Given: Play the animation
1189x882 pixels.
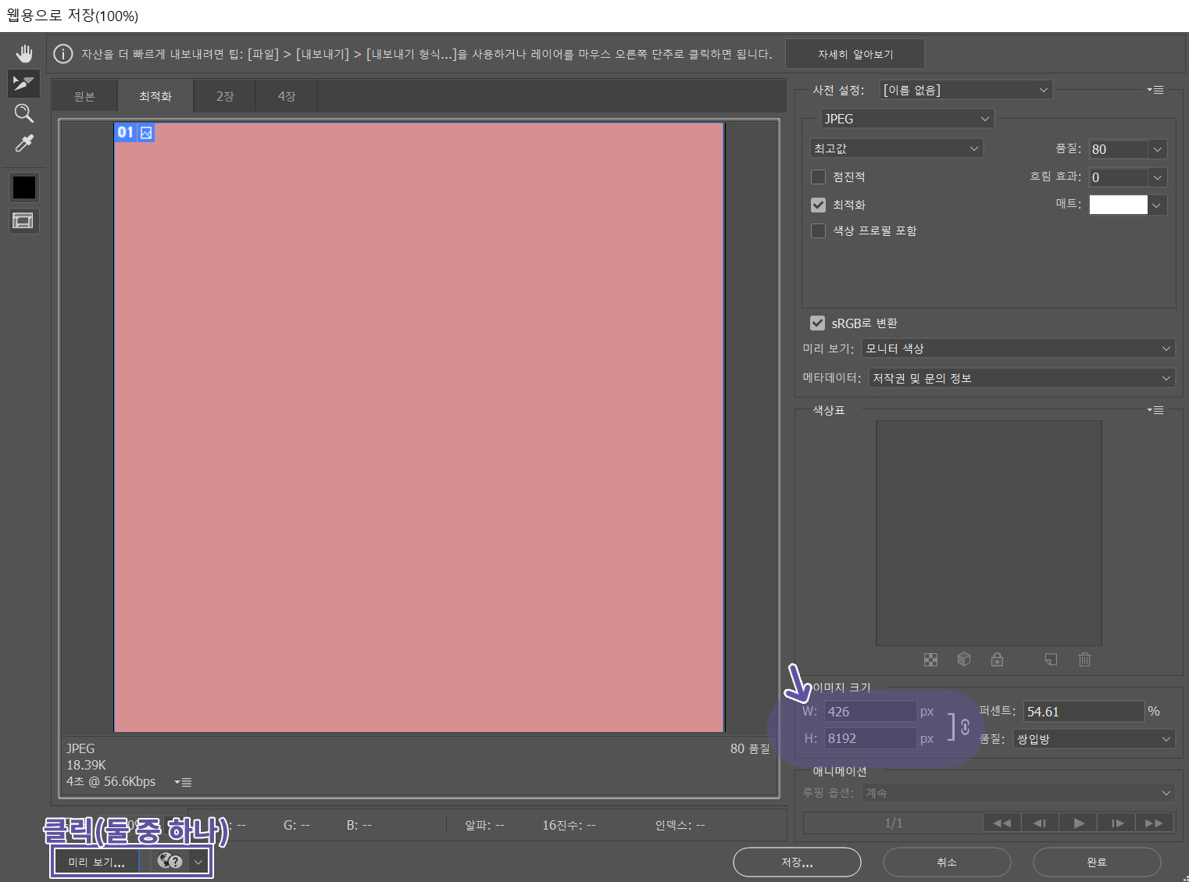Looking at the screenshot, I should [1079, 823].
